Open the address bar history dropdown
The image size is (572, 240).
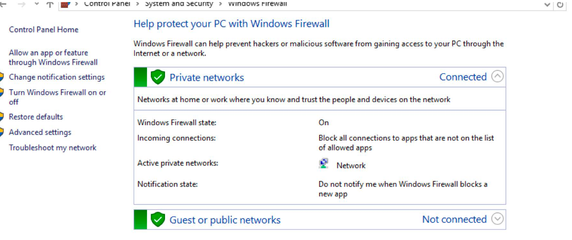tap(547, 4)
